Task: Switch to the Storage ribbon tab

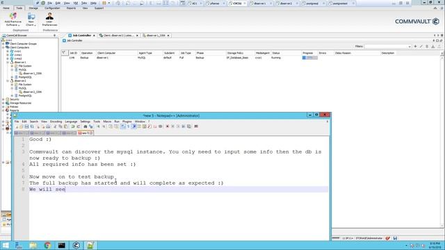Action: [33, 8]
